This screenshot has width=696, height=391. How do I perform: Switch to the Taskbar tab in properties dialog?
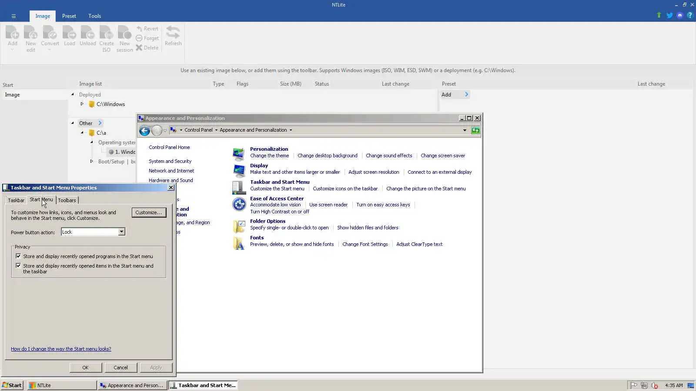tap(16, 200)
